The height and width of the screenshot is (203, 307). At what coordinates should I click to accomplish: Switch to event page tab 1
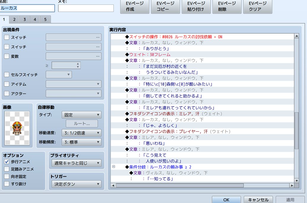(4, 20)
